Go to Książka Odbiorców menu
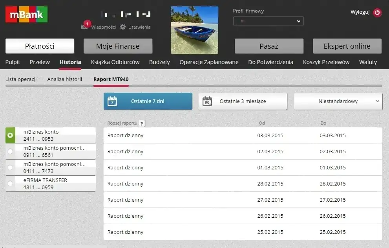The height and width of the screenshot is (248, 389). coord(115,62)
